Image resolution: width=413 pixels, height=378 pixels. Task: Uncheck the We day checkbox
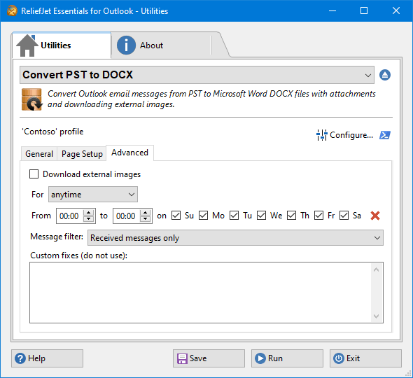[261, 215]
